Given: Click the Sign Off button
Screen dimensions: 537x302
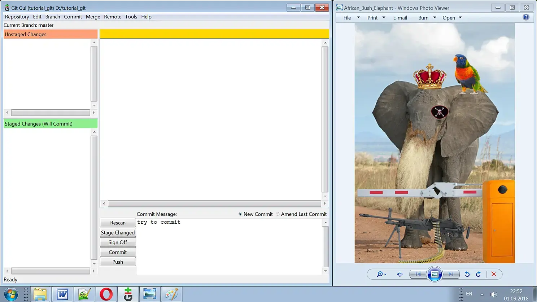Looking at the screenshot, I should 118,242.
